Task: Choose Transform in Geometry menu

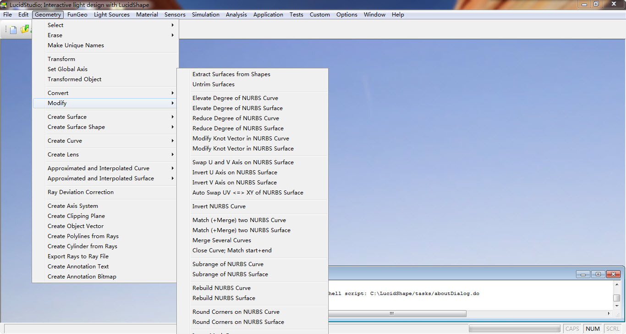Action: [105, 59]
